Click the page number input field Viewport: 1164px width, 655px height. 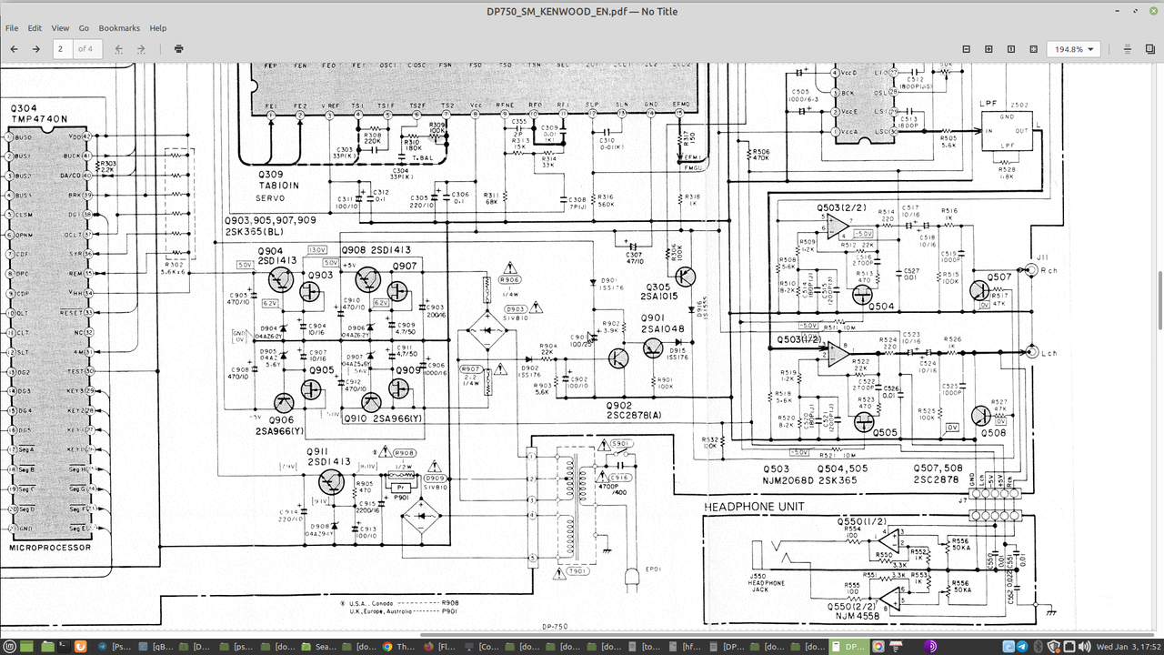coord(63,48)
